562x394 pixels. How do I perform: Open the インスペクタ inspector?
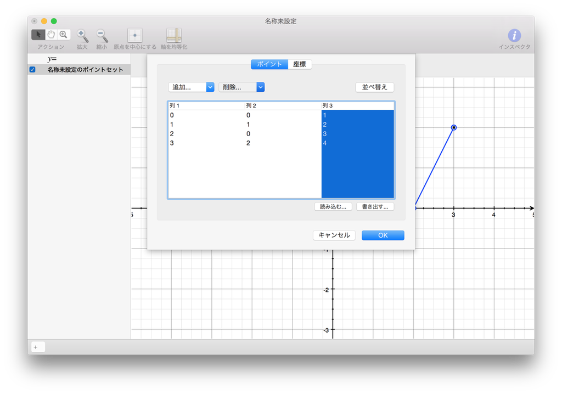tap(514, 36)
